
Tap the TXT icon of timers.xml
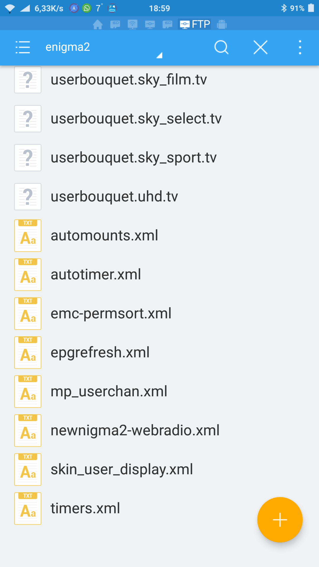click(28, 509)
